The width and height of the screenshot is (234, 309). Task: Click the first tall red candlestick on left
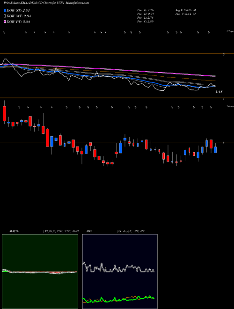(x=4, y=113)
